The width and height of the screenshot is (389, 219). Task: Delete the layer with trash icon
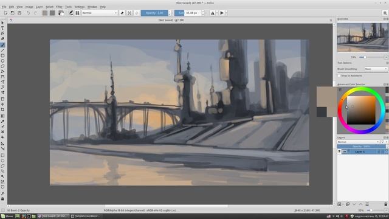click(386, 204)
